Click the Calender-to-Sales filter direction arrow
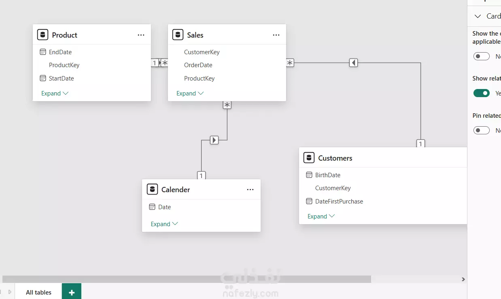The width and height of the screenshot is (501, 299). coord(214,140)
